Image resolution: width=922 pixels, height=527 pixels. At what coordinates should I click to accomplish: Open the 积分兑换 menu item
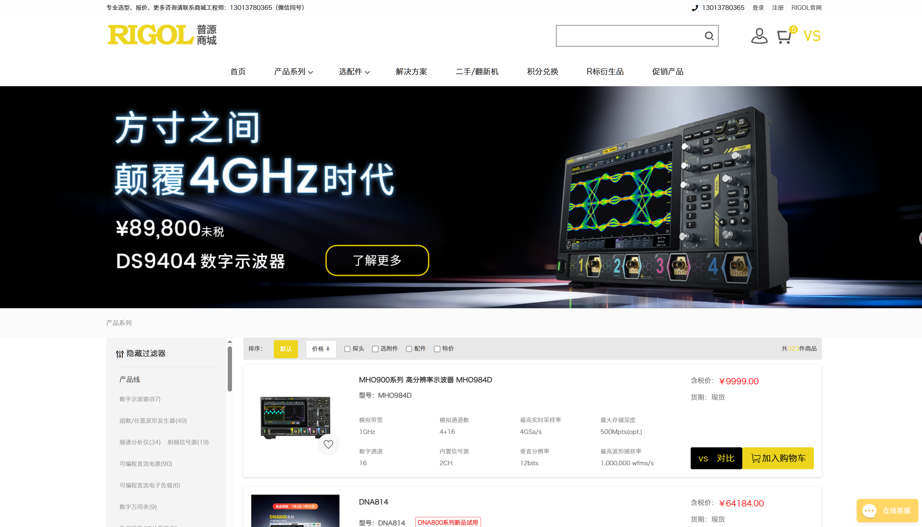[x=542, y=72]
